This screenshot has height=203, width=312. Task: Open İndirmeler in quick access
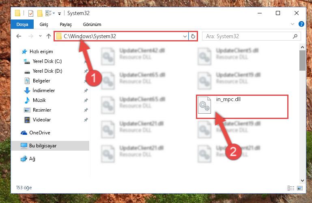click(x=43, y=91)
